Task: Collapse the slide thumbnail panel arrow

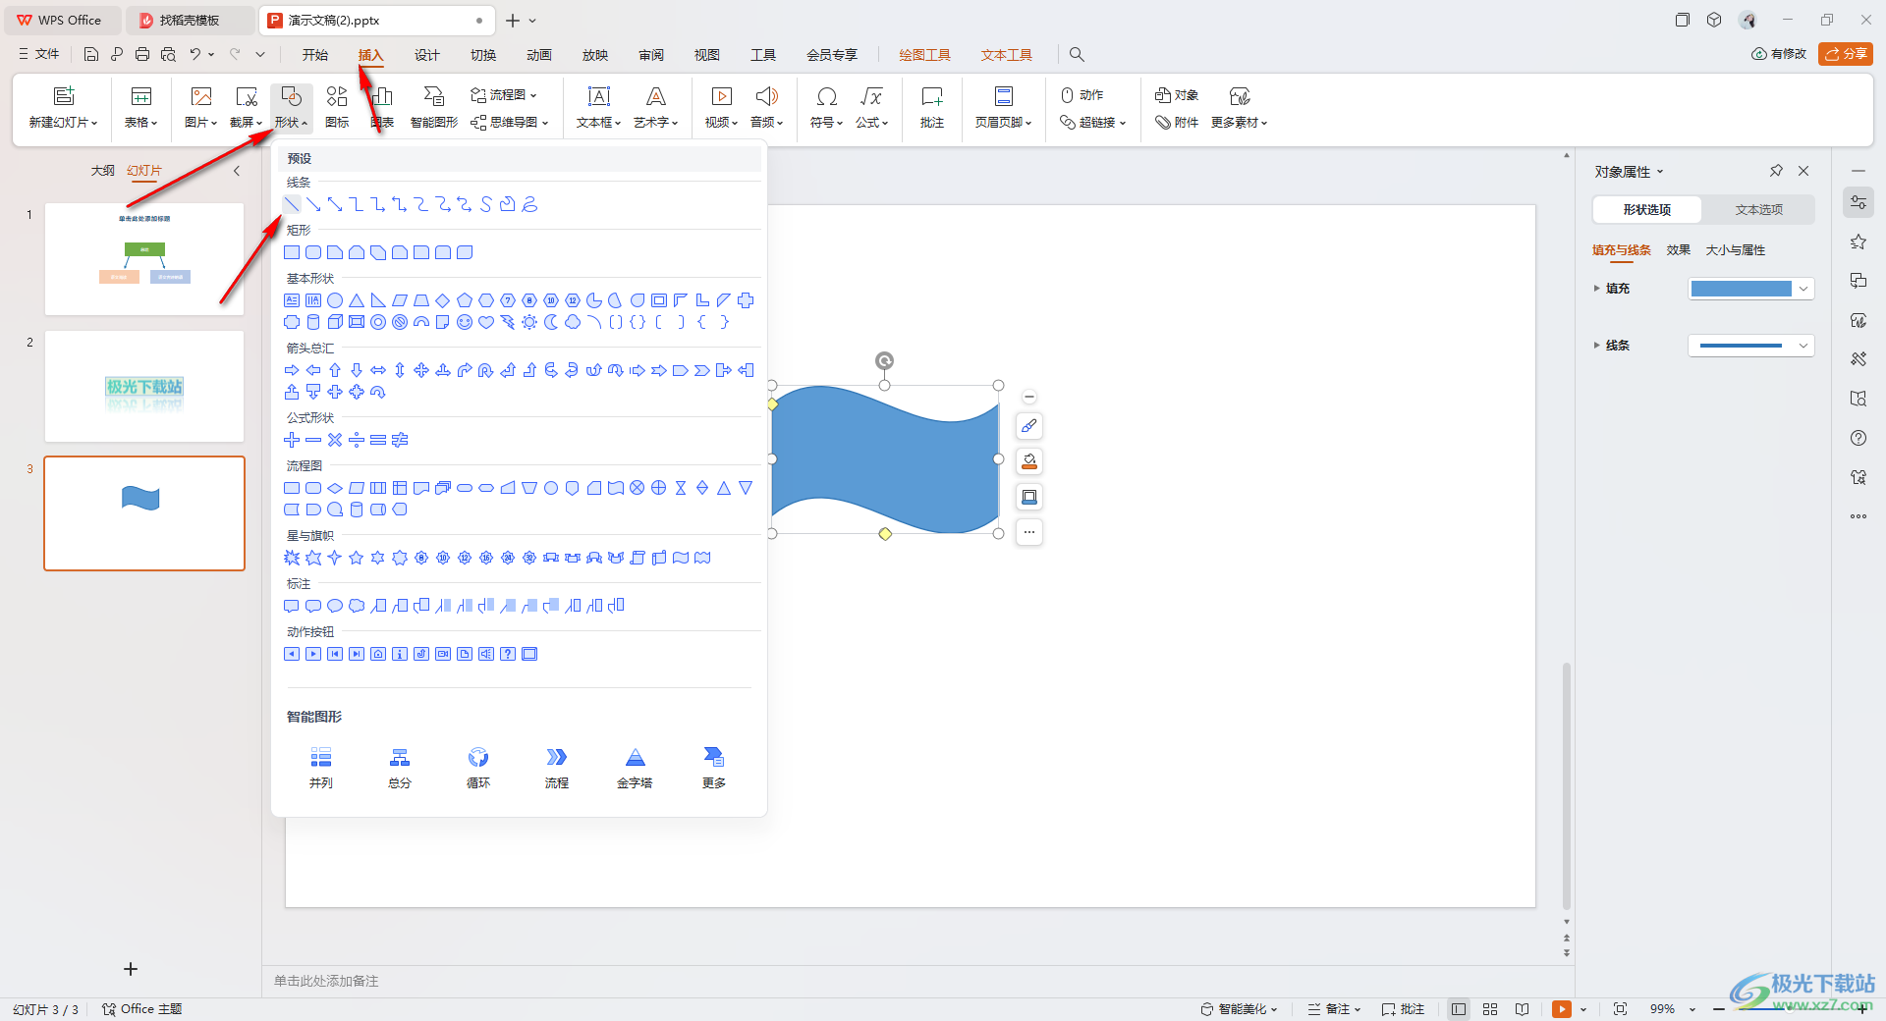Action: 237,171
